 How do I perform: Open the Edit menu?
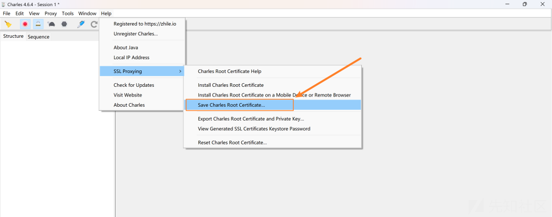click(x=19, y=13)
